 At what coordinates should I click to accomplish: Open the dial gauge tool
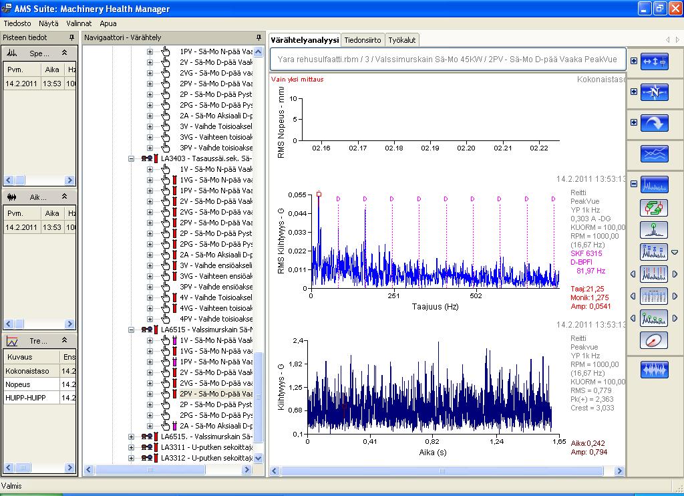pos(653,340)
